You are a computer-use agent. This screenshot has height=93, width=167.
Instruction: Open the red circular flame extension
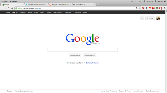pyautogui.click(x=143, y=8)
